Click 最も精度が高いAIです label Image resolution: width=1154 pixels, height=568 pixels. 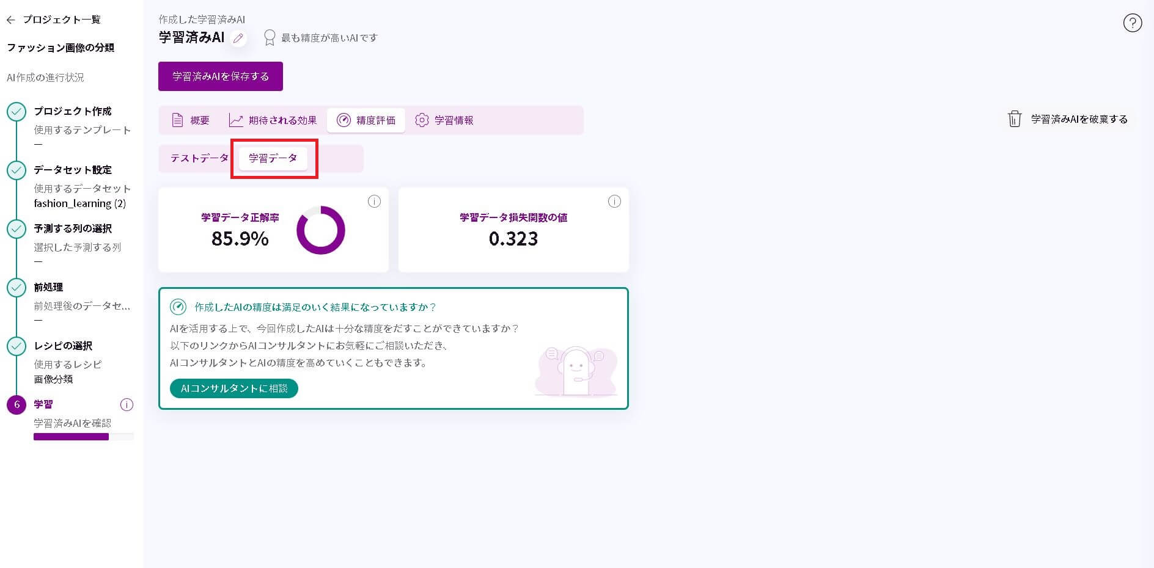(329, 38)
